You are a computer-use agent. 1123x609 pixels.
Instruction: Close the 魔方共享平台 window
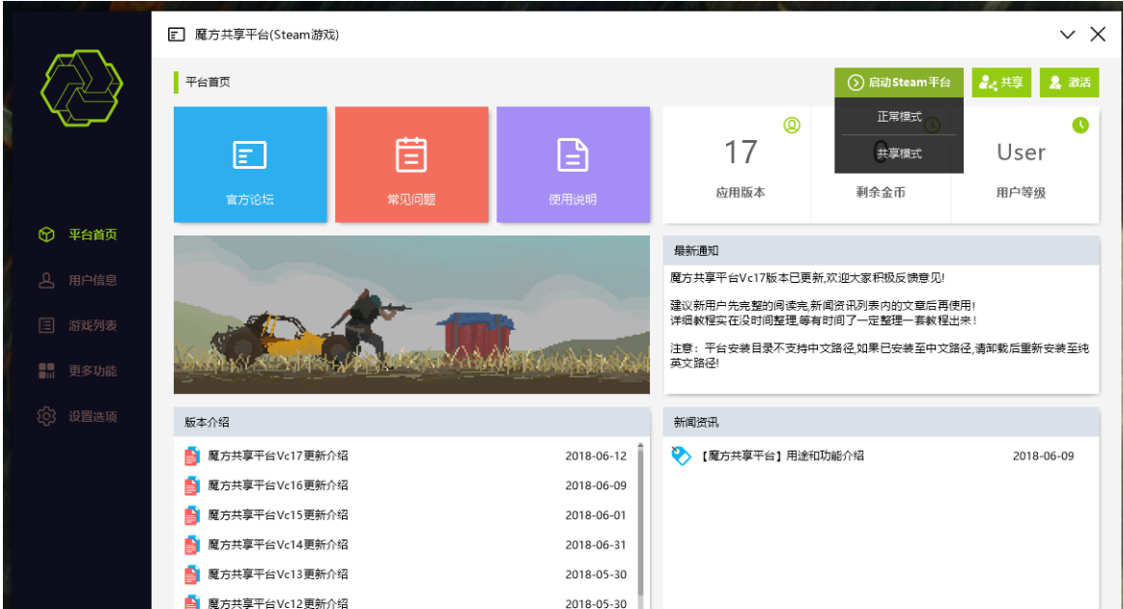click(1097, 35)
